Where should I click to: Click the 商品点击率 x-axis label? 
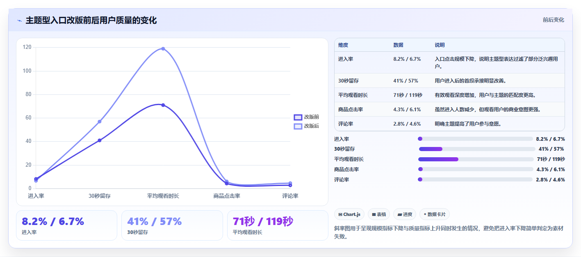(227, 196)
